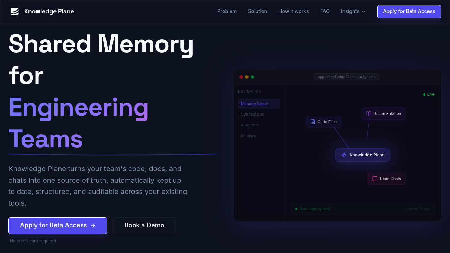Image resolution: width=450 pixels, height=253 pixels.
Task: Click the Book a Demo button
Action: point(144,225)
